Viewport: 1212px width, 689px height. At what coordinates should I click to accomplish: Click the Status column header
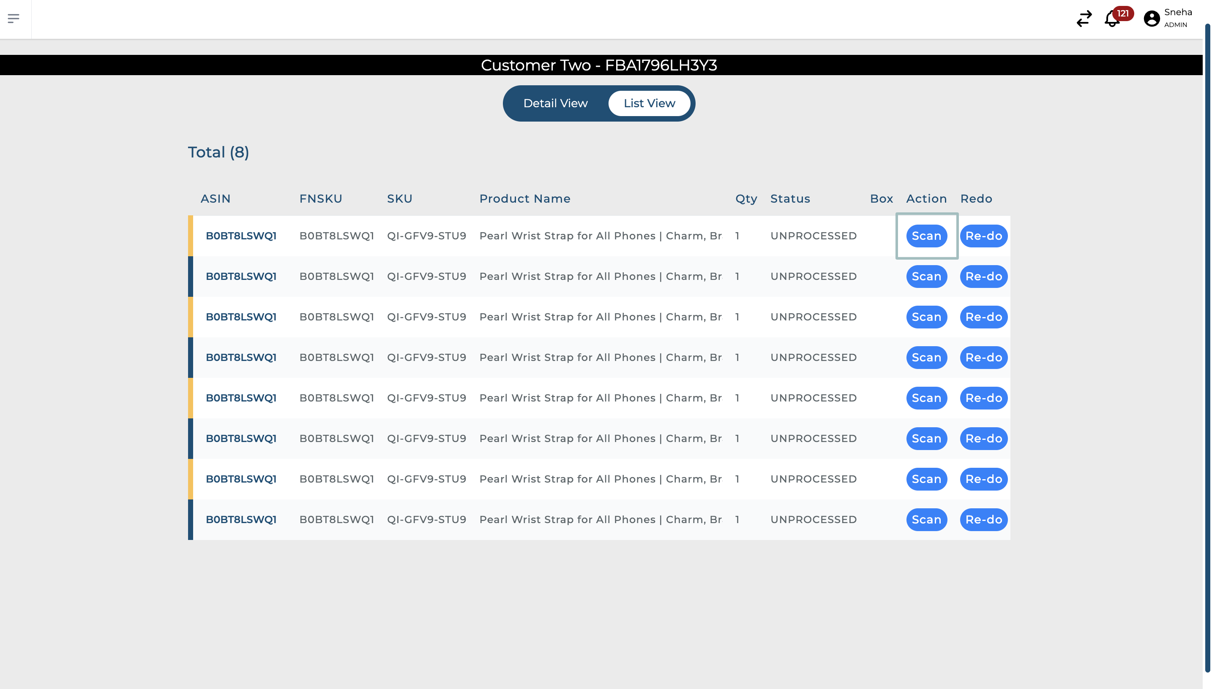(790, 199)
